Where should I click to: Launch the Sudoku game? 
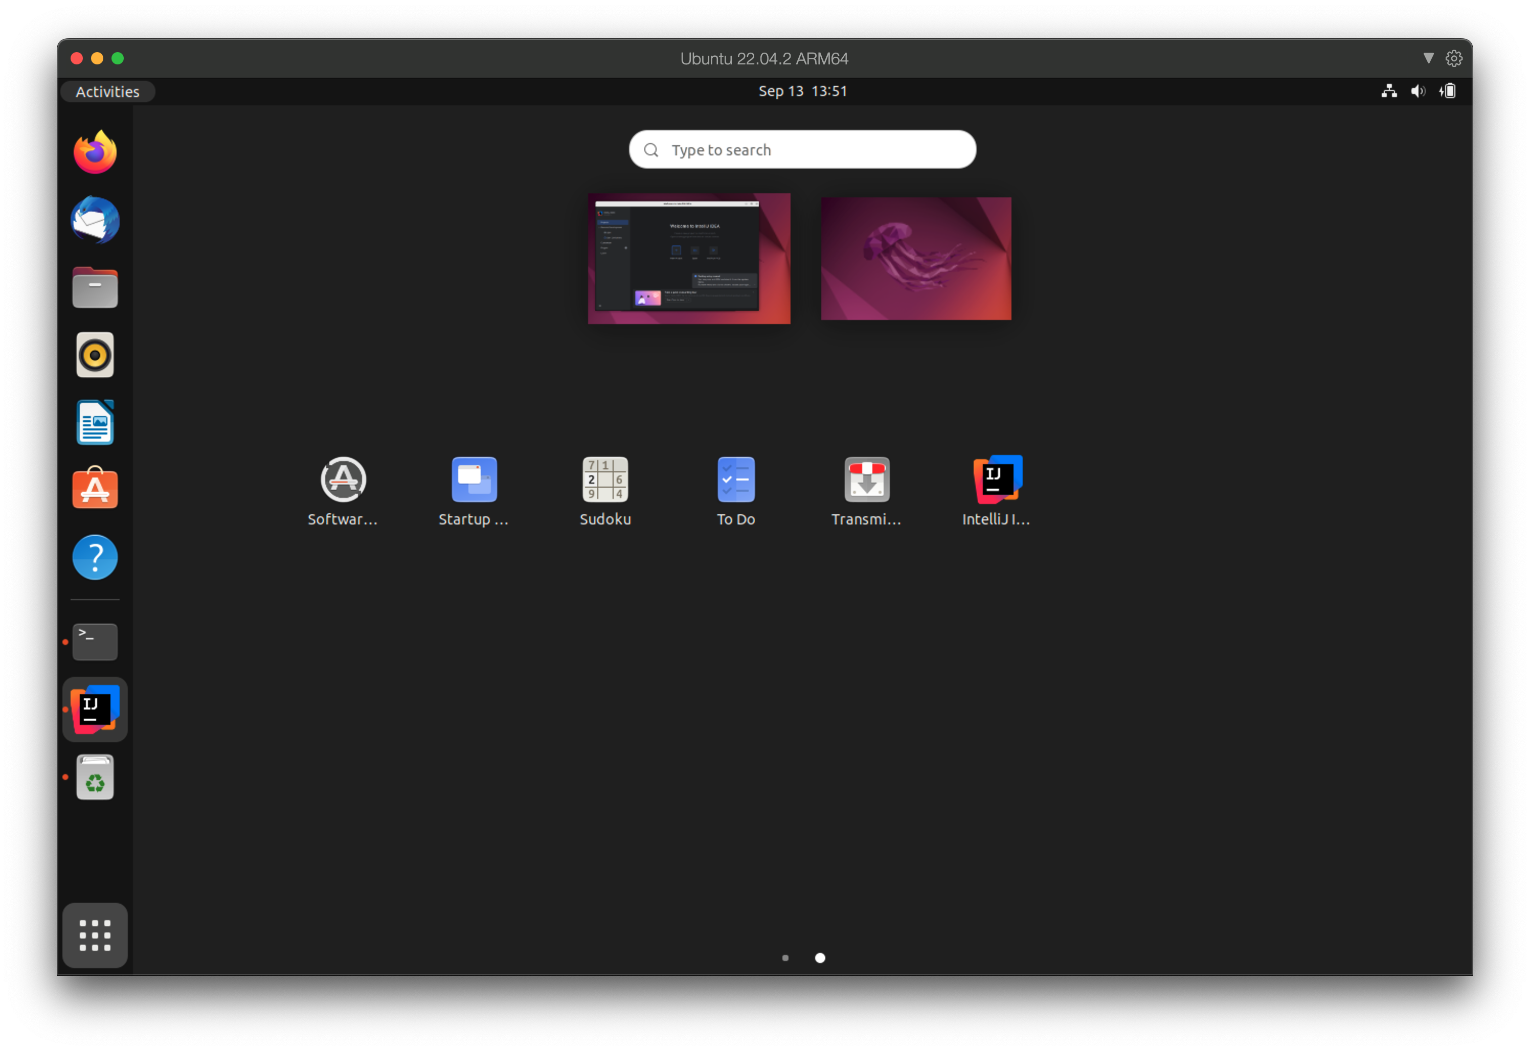[x=604, y=481]
